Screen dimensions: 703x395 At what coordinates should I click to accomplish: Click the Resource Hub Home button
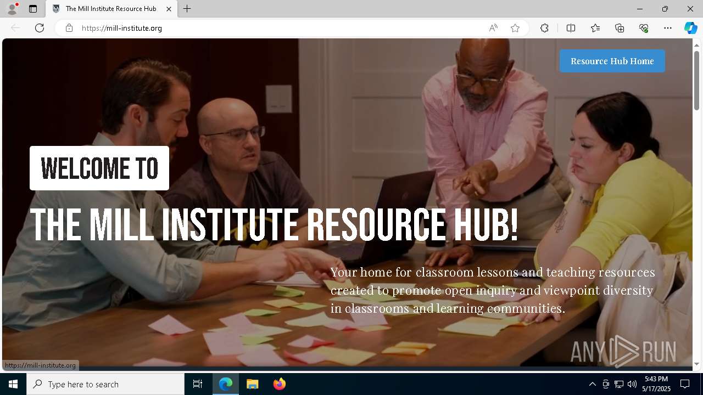tap(612, 61)
